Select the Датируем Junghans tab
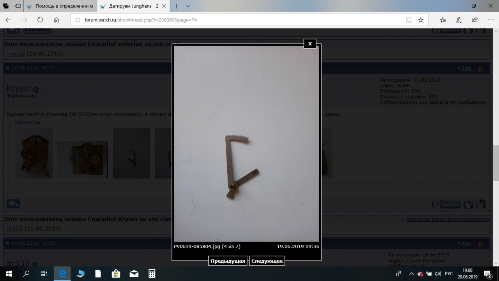499x281 pixels. pos(129,6)
